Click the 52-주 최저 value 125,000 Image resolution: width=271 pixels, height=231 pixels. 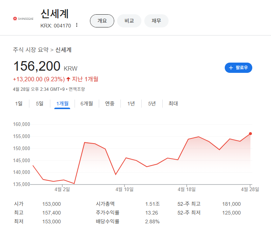pyautogui.click(x=231, y=213)
